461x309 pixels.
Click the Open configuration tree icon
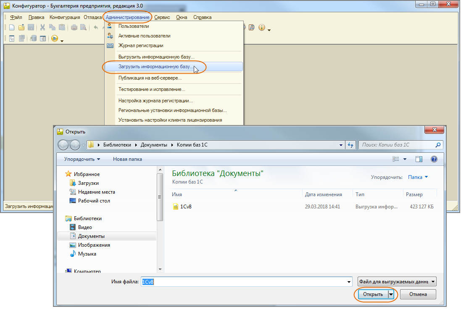[x=12, y=39]
